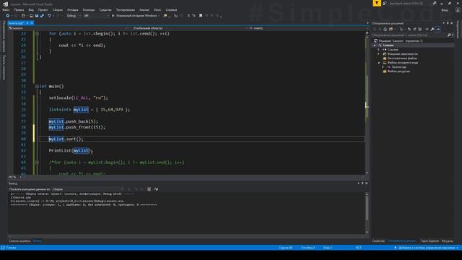Expand the Ссылки node in Solution Explorer
Viewport: 462px width, 260px height.
coord(379,50)
